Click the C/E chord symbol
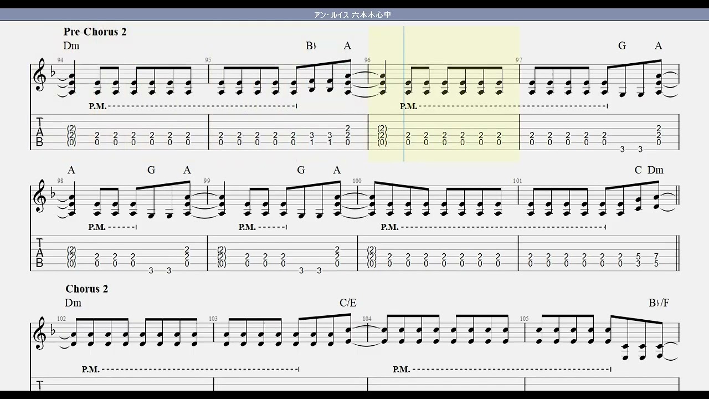Screen dimensions: 709x399 tap(348, 303)
